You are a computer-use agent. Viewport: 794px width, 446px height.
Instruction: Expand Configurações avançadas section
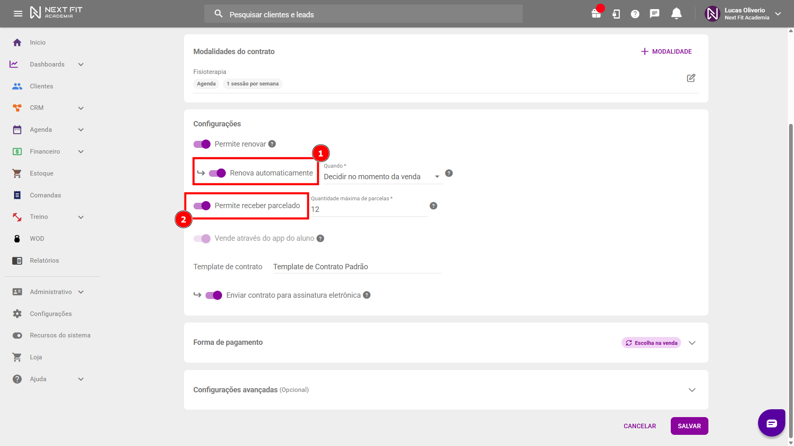(692, 390)
